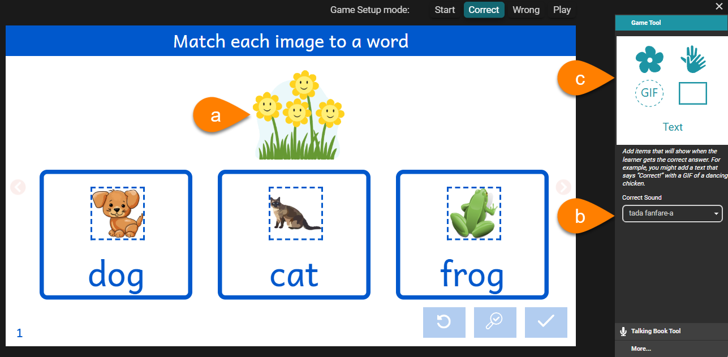Image resolution: width=728 pixels, height=357 pixels.
Task: Switch to Start setup mode
Action: [445, 10]
